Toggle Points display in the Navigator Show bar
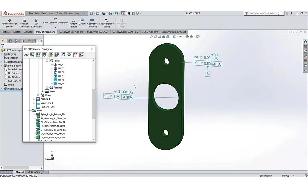The height and width of the screenshot is (188, 308). (x=63, y=55)
